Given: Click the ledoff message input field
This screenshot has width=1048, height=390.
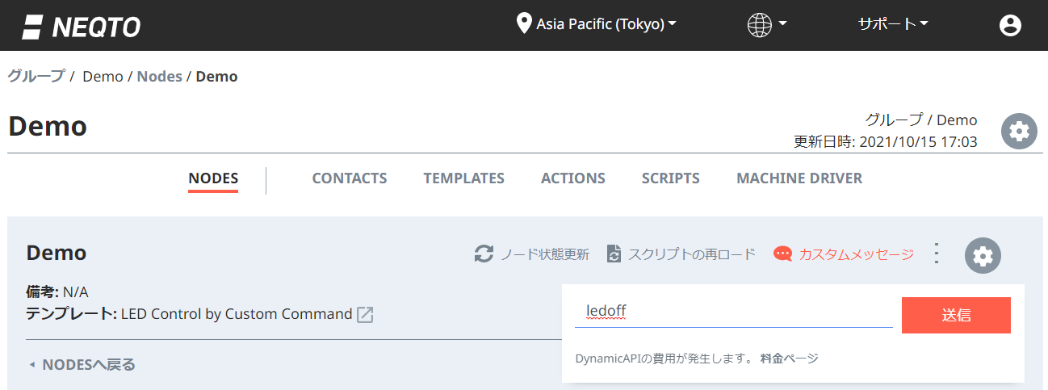Looking at the screenshot, I should (733, 312).
